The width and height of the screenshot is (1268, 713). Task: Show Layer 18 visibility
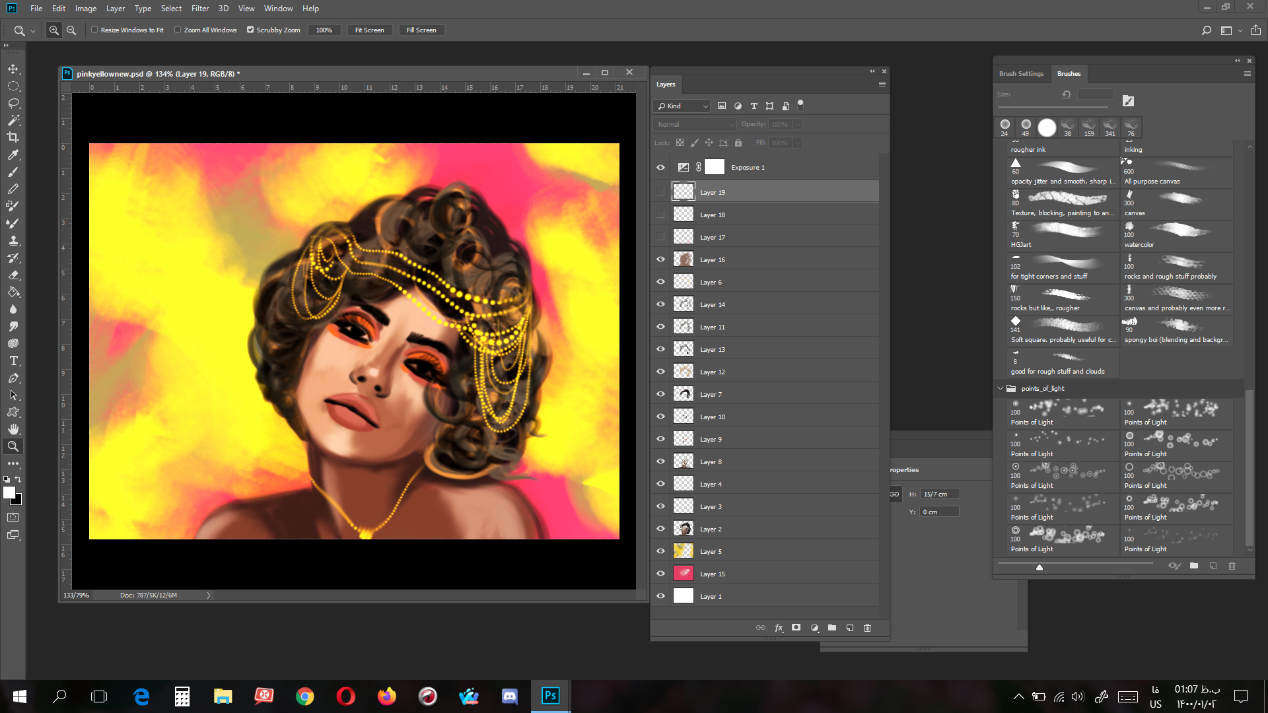pyautogui.click(x=660, y=215)
